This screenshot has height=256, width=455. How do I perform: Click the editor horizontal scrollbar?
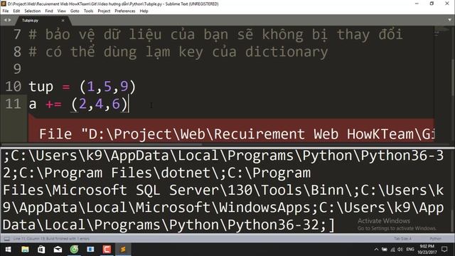(102, 144)
